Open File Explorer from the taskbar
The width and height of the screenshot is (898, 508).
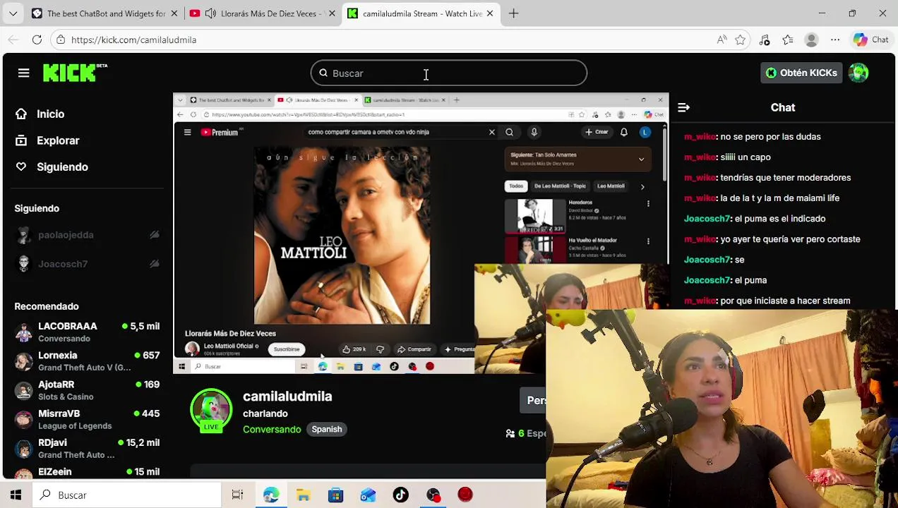(x=303, y=495)
